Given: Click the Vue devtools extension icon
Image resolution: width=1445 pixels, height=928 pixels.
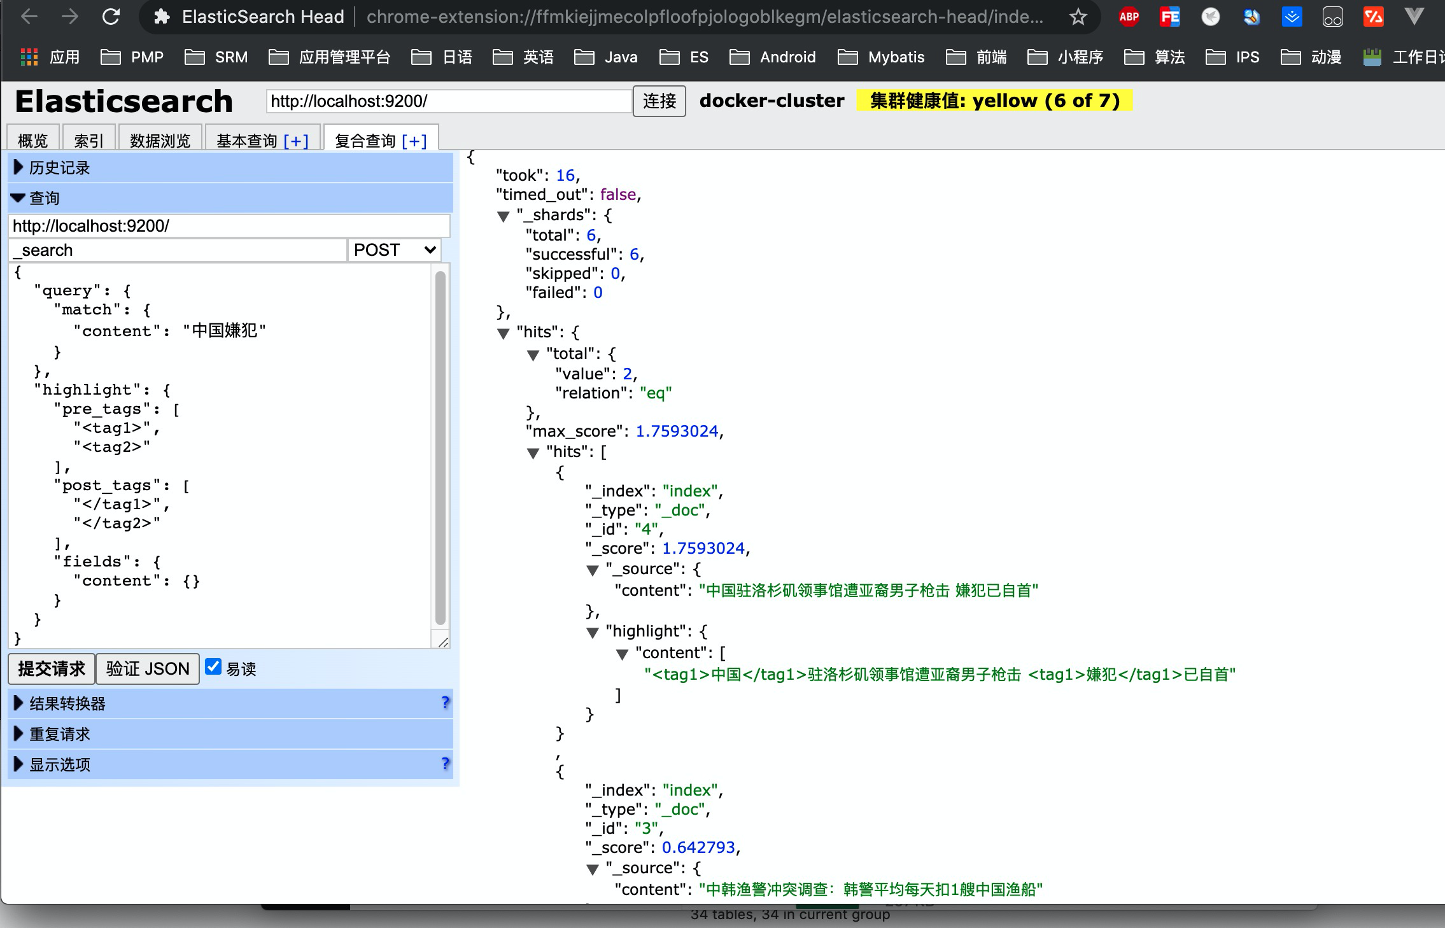Looking at the screenshot, I should pyautogui.click(x=1414, y=17).
